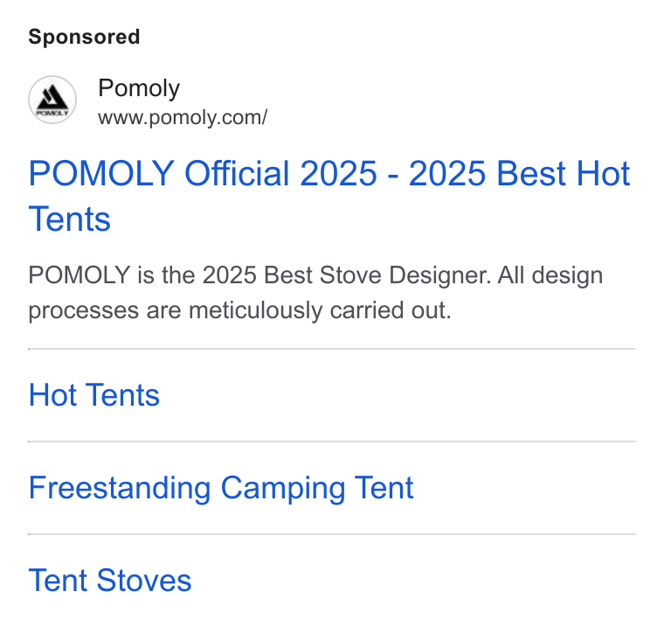This screenshot has width=664, height=626.
Task: Tap the black mountain logo beside Pomoly
Action: (x=52, y=100)
